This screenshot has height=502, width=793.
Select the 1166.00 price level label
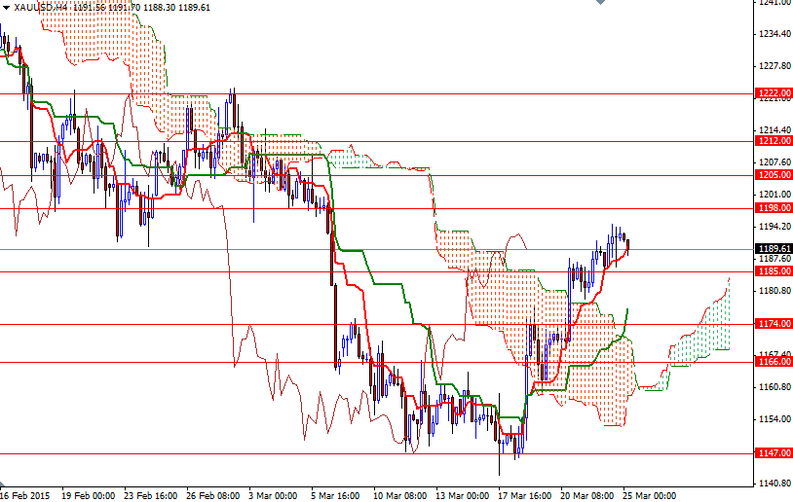(773, 362)
